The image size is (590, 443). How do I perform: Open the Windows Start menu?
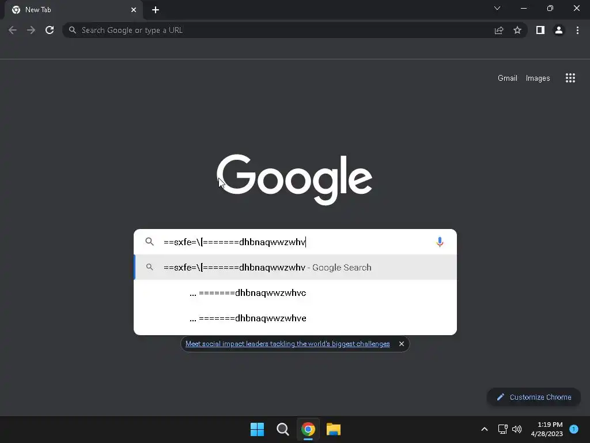tap(258, 429)
